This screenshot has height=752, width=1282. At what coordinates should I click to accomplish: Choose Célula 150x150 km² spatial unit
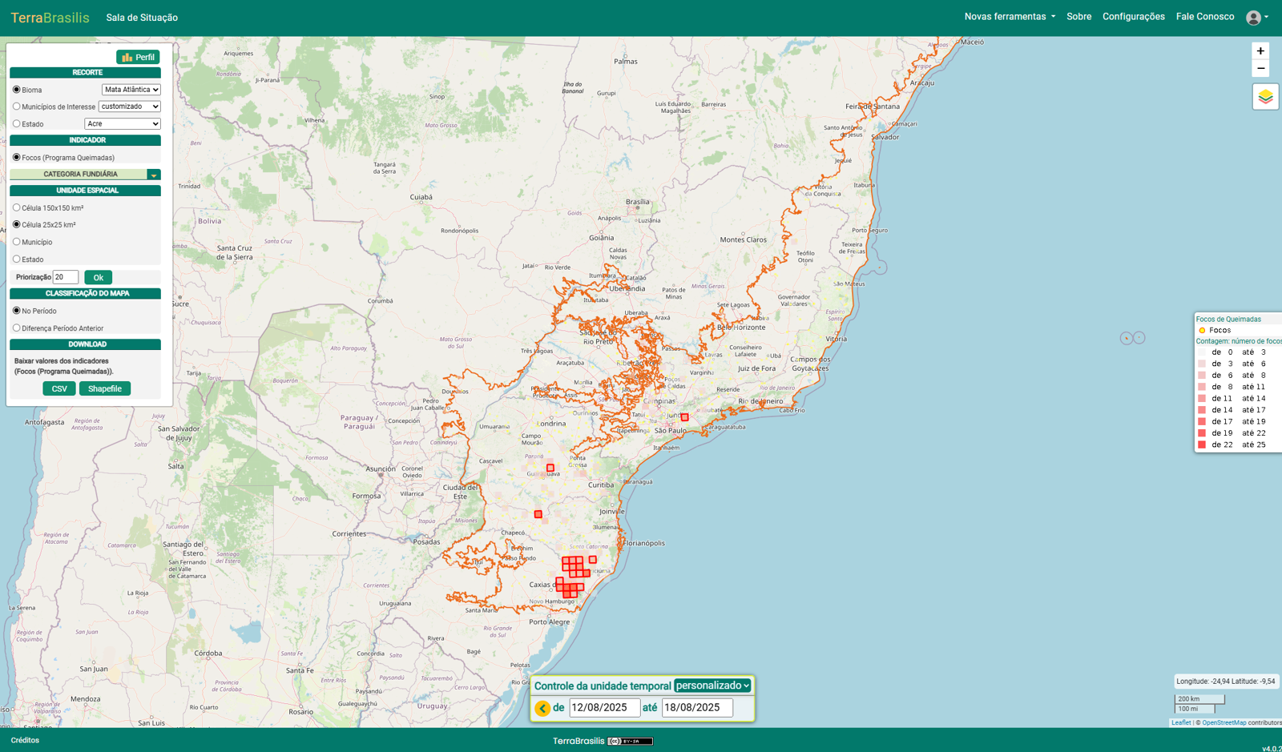pos(17,208)
